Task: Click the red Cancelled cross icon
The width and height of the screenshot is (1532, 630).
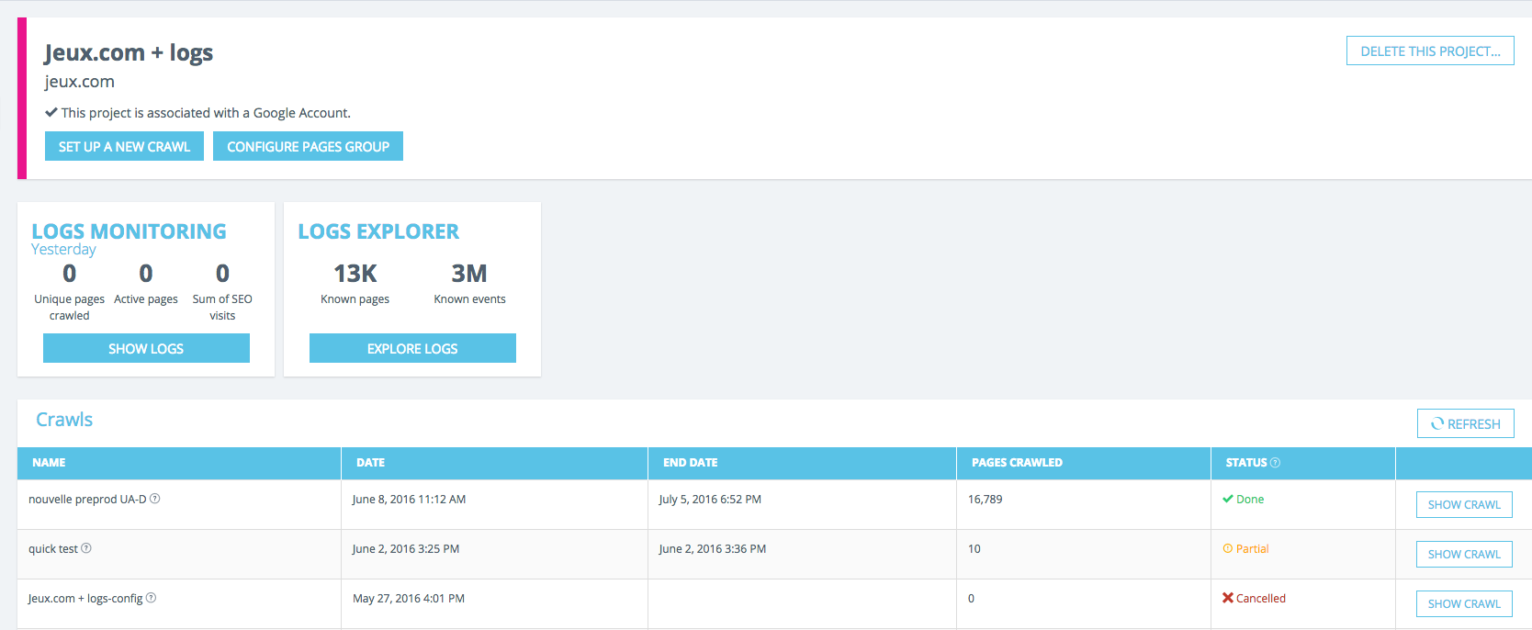Action: coord(1228,598)
